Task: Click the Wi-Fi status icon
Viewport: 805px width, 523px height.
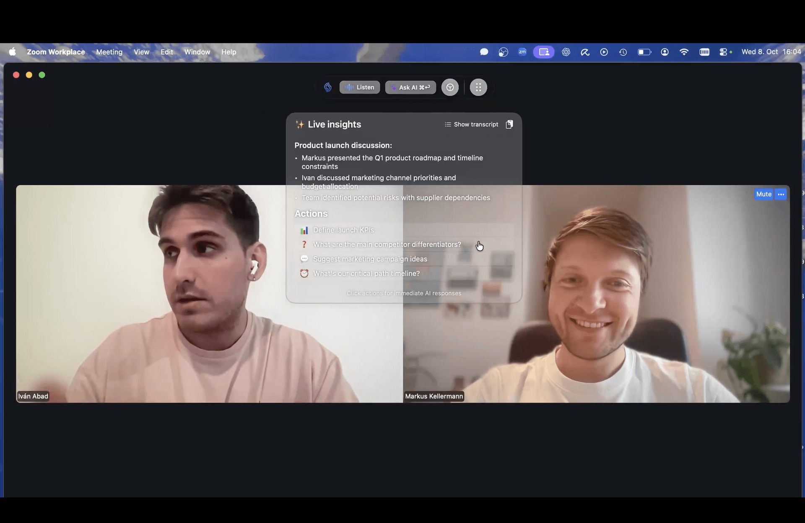Action: click(684, 52)
